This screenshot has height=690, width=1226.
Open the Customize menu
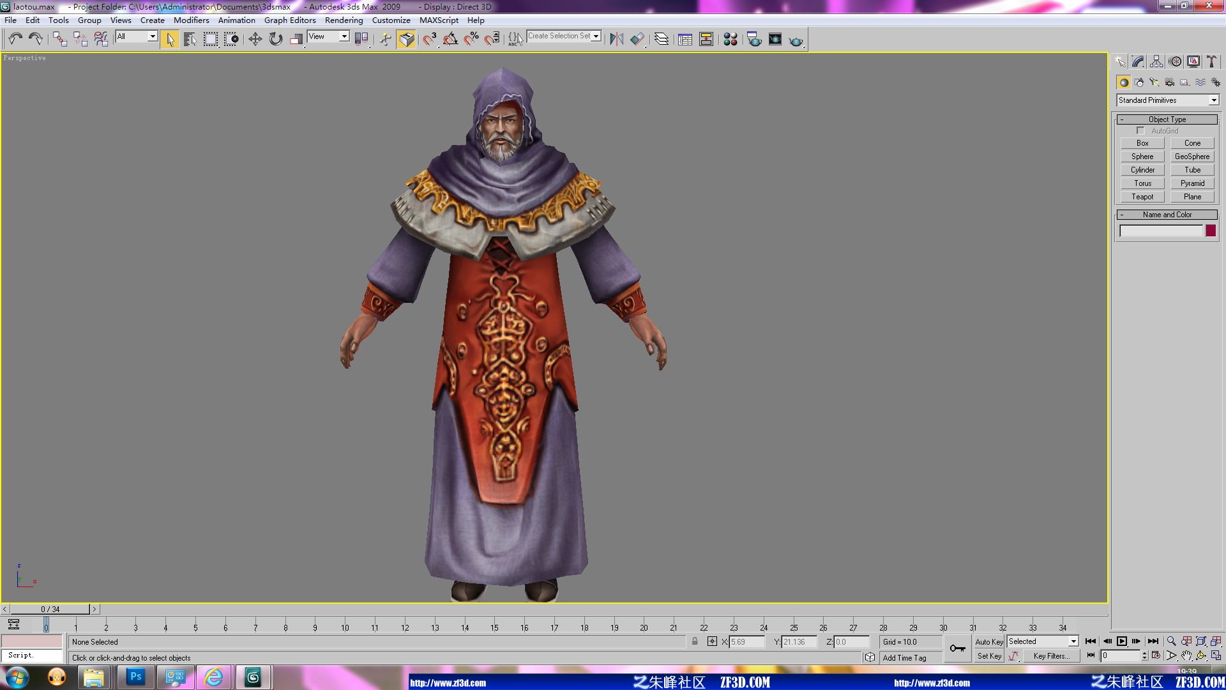391,20
